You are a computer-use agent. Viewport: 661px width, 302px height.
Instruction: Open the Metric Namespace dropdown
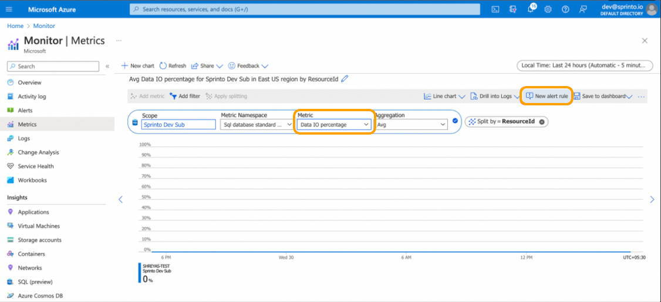[257, 125]
